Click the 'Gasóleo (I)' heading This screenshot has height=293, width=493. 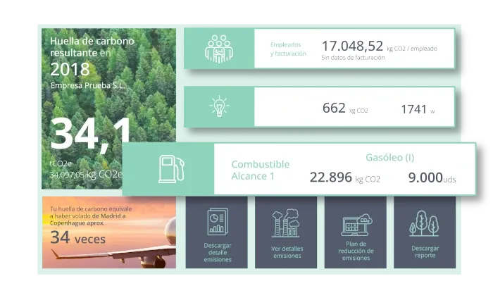tap(389, 157)
